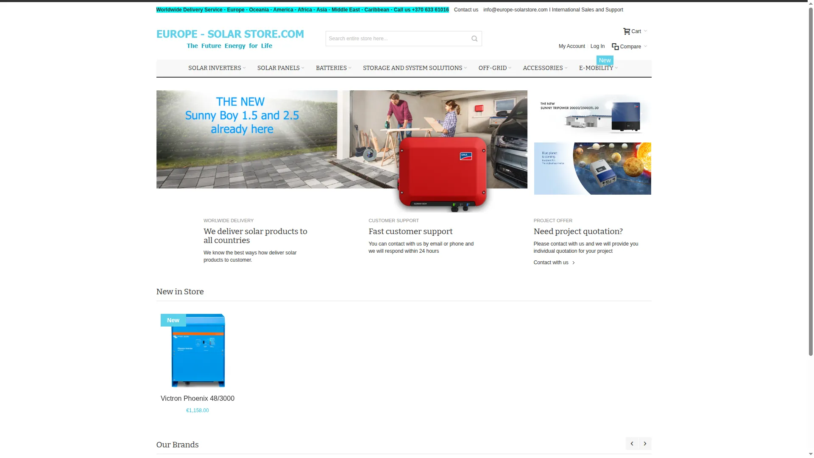Screen dimensions: 814x458
Task: Open the shopping cart icon
Action: (x=627, y=31)
